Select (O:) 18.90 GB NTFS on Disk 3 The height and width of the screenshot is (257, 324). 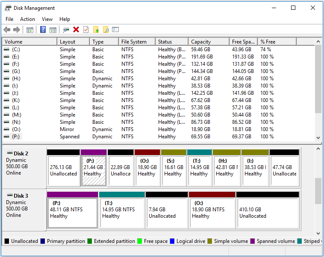pyautogui.click(x=212, y=210)
